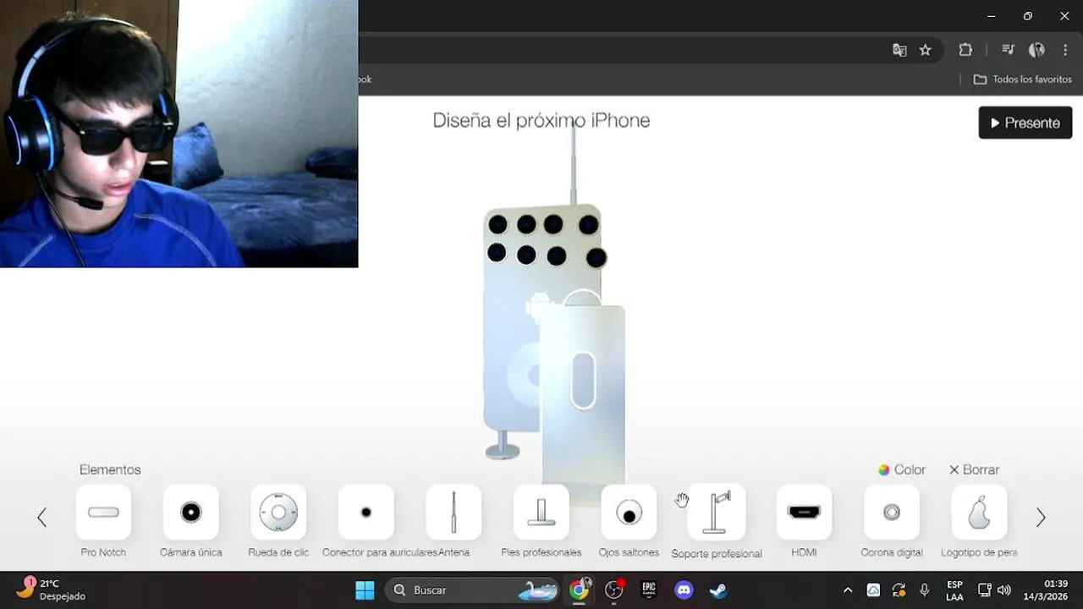Viewport: 1083px width, 609px height.
Task: Open Steam from the taskbar
Action: [x=718, y=590]
